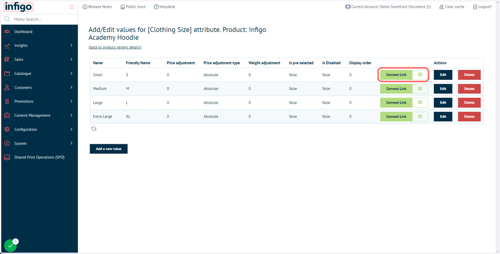Click the Catalogue folder icon
Viewport: 500px width, 254px height.
[x=7, y=74]
